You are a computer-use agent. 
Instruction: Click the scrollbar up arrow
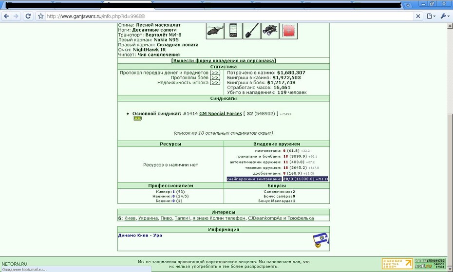[450, 26]
